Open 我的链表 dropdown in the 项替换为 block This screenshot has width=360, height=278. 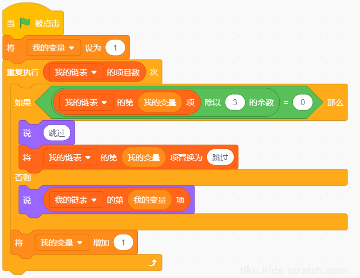pyautogui.click(x=70, y=157)
